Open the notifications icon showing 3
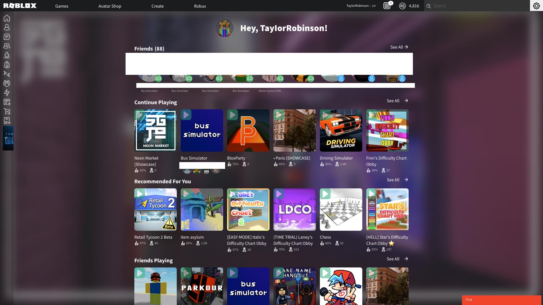This screenshot has width=543, height=305. [387, 6]
